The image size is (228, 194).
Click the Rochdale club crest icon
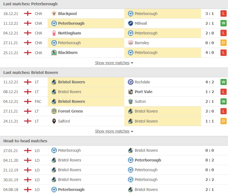[x=131, y=82]
